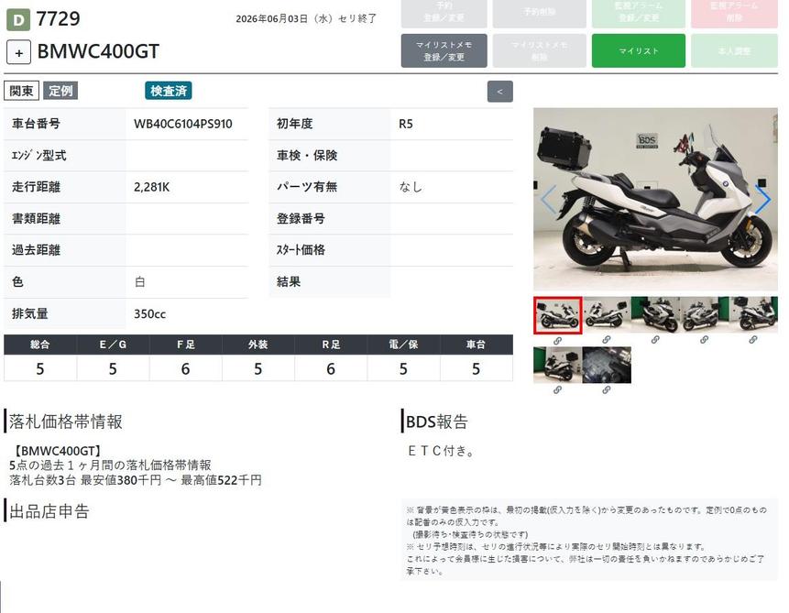Click the mileage value 2,281K
This screenshot has width=789, height=613.
click(151, 187)
